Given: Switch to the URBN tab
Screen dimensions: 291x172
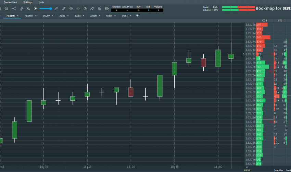Looking at the screenshot, I should point(109,16).
